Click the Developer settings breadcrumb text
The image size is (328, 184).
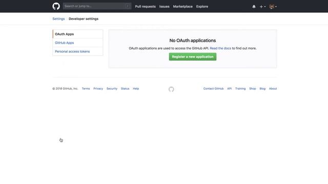[x=84, y=19]
